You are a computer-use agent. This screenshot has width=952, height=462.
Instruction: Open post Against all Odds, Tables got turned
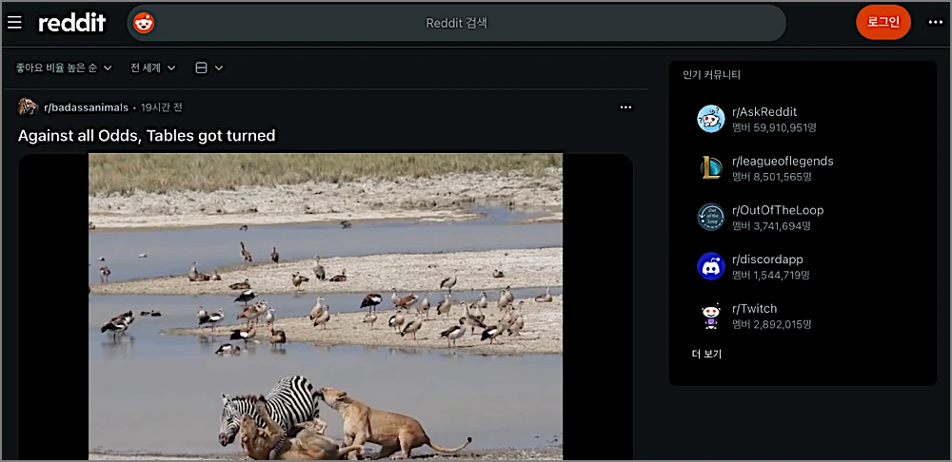(147, 136)
